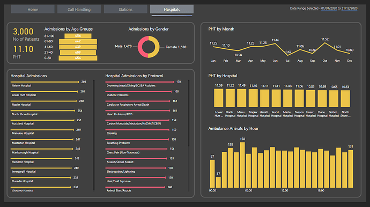Click the Jun 11.46 point on PHT line
This screenshot has width=370, height=207.
coord(275,44)
